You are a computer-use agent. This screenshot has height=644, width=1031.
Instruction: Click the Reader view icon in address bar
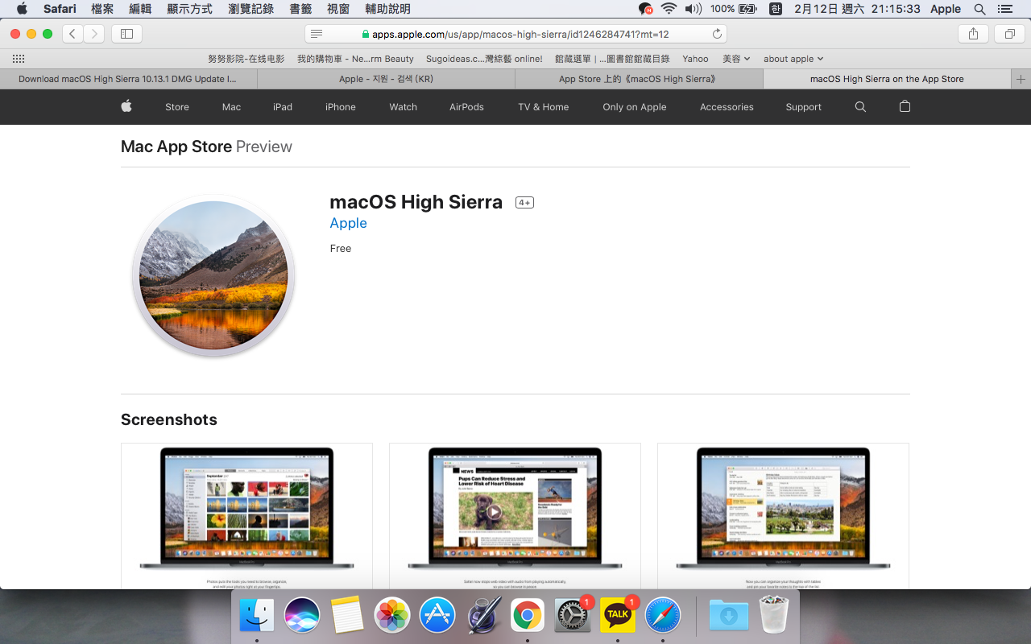[317, 34]
